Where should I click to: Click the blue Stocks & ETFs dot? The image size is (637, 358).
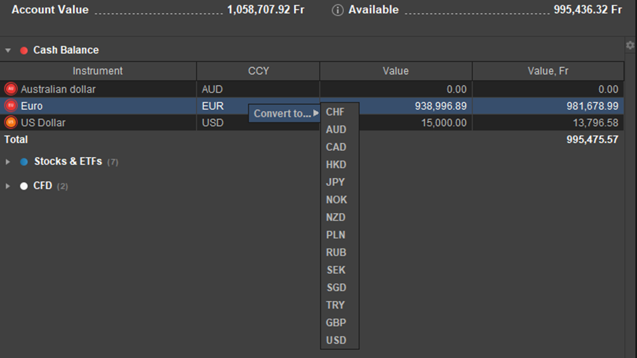pyautogui.click(x=24, y=162)
